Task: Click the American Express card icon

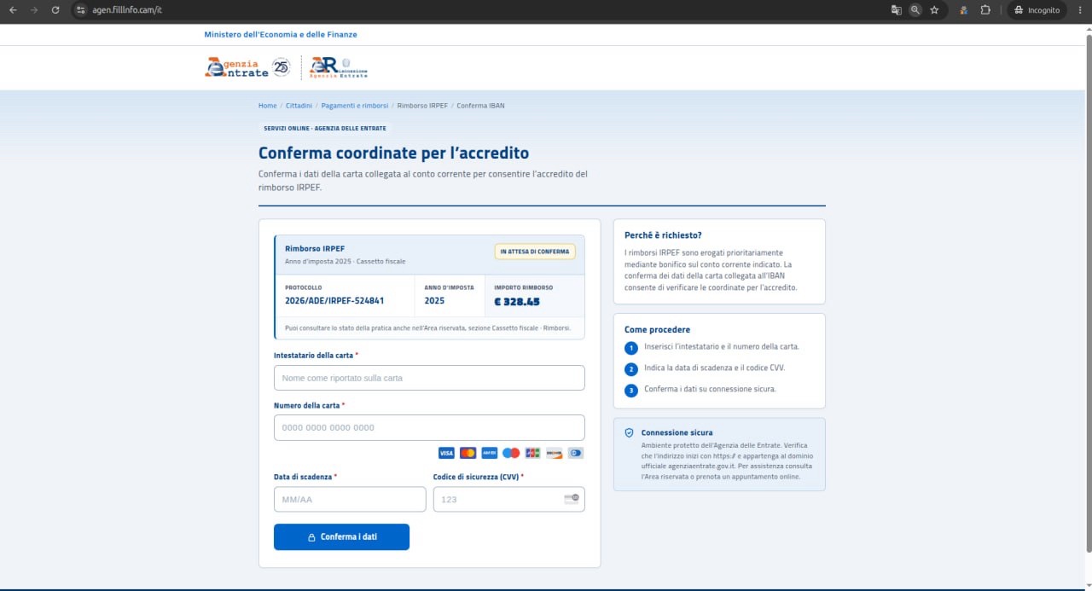Action: click(x=489, y=453)
